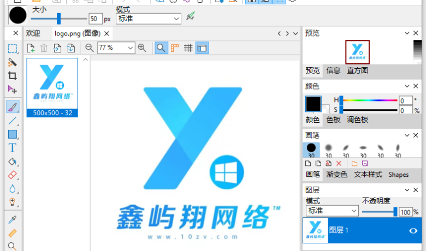
Task: Close the left tool panel X
Action: click(x=15, y=33)
